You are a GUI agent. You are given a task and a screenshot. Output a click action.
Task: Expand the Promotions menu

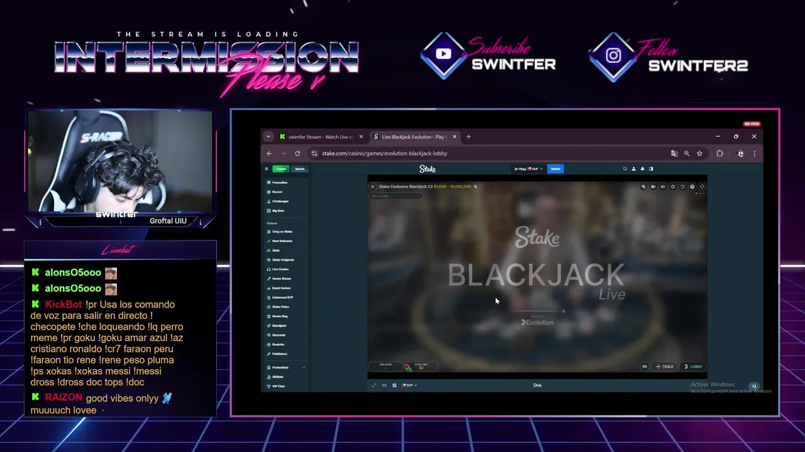[286, 367]
